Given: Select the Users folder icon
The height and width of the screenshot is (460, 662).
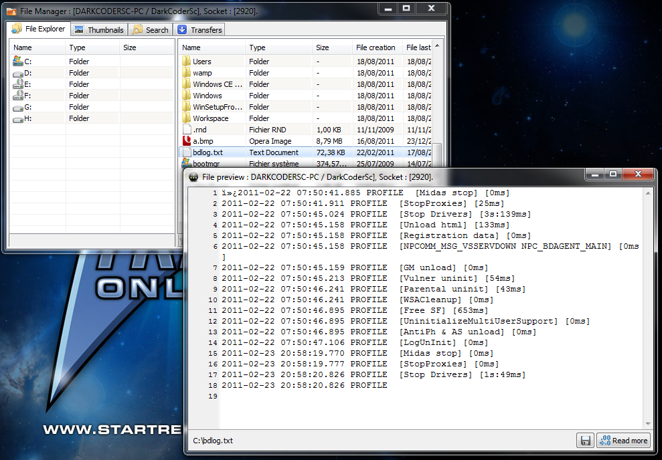Looking at the screenshot, I should 187,62.
